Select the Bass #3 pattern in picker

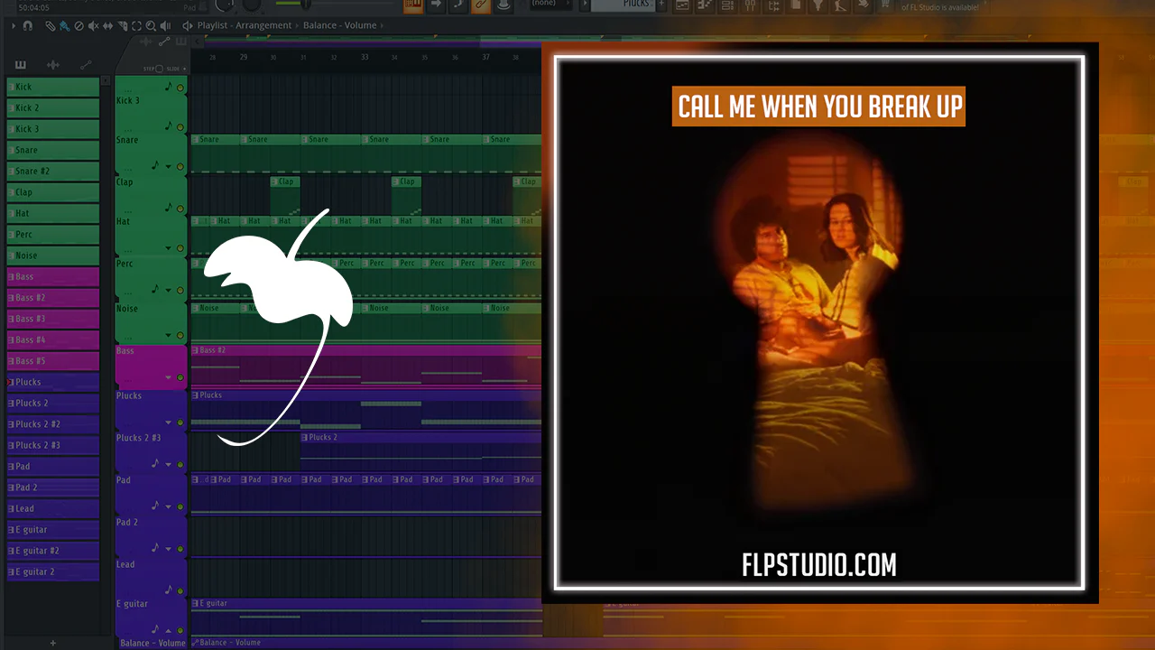(53, 319)
